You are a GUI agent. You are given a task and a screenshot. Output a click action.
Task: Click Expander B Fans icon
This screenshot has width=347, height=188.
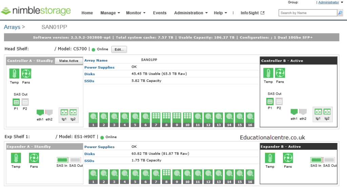288,158
